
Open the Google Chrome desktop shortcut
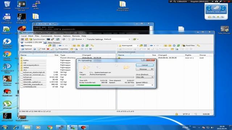click(x=7, y=56)
